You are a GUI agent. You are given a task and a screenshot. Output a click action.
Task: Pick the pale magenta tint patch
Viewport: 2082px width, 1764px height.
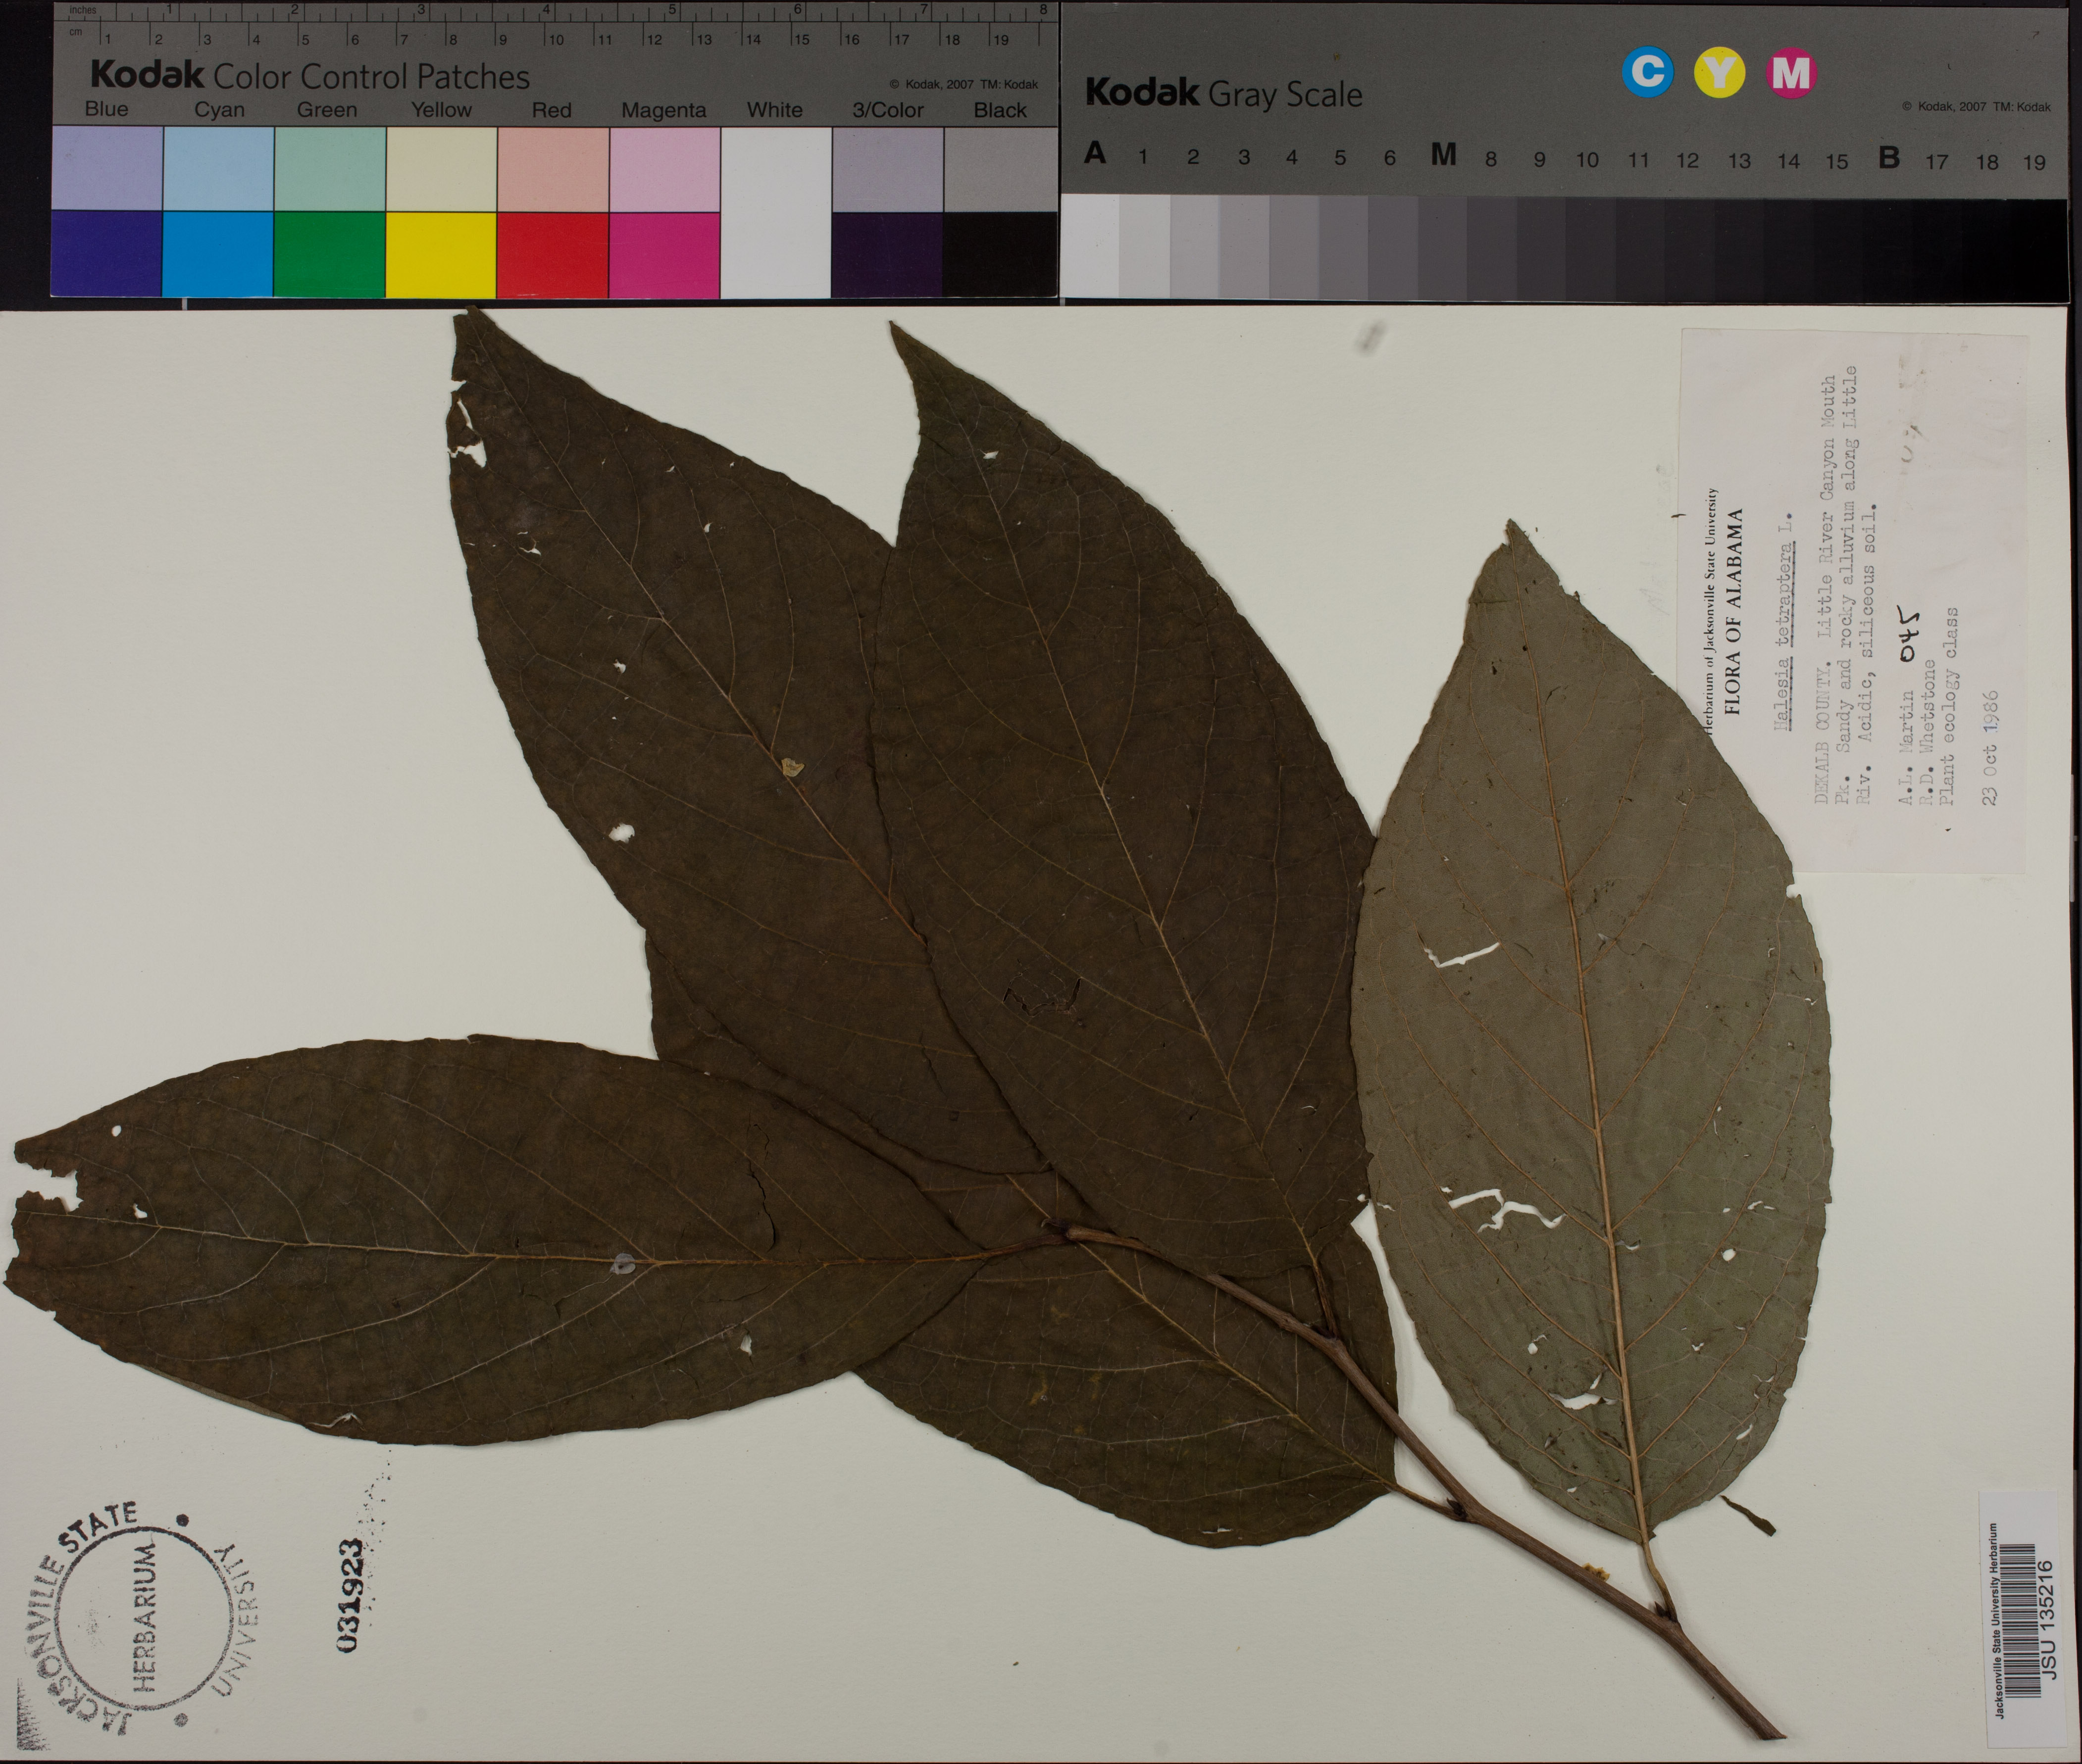tap(664, 168)
